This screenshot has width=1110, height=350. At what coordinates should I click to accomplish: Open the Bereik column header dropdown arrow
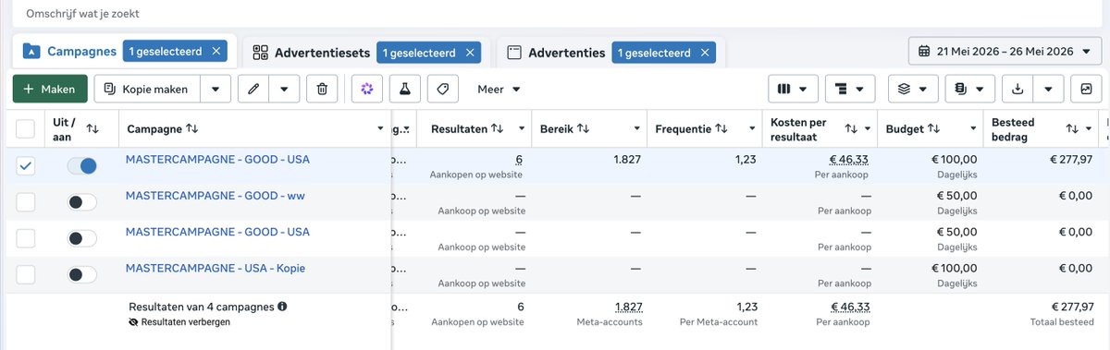(x=638, y=128)
